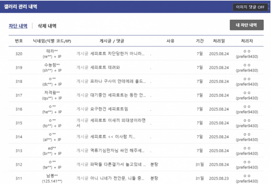
Task: Click the 내 차단 내역 button
Action: click(246, 25)
